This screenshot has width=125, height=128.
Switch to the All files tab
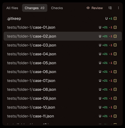point(12,8)
